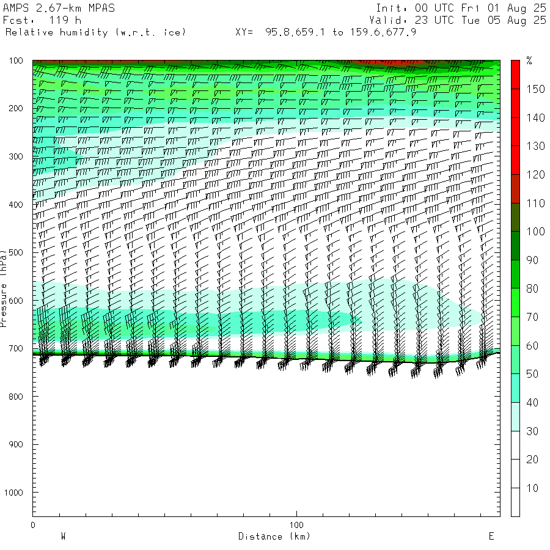The height and width of the screenshot is (550, 550).
Task: Click the colorbar value 110
Action: point(535,203)
